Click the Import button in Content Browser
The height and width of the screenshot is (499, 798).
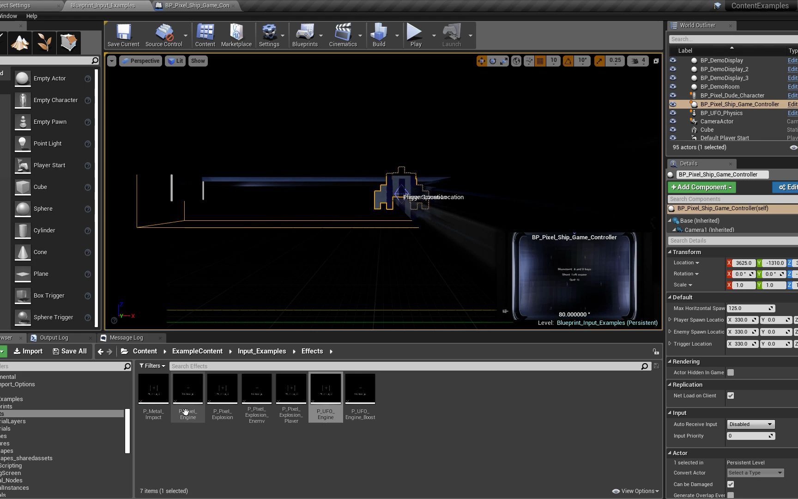28,352
